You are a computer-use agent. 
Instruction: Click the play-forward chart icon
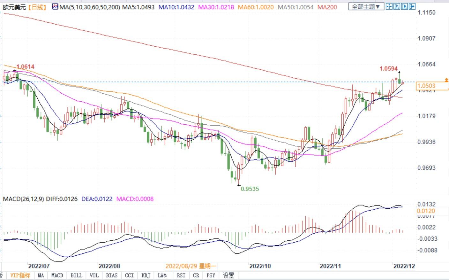404,6
